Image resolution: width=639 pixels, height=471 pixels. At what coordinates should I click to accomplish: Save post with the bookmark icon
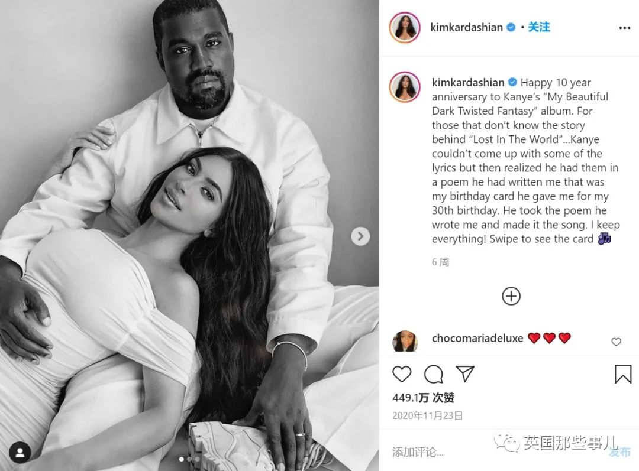[622, 373]
